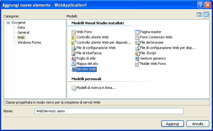Select the Web Form template icon
This screenshot has width=213, height=131.
(74, 32)
